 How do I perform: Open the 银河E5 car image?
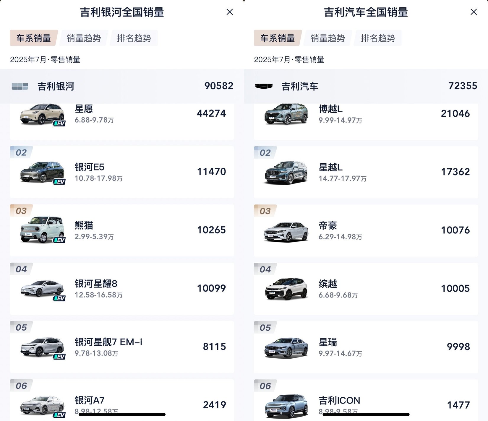pos(42,173)
